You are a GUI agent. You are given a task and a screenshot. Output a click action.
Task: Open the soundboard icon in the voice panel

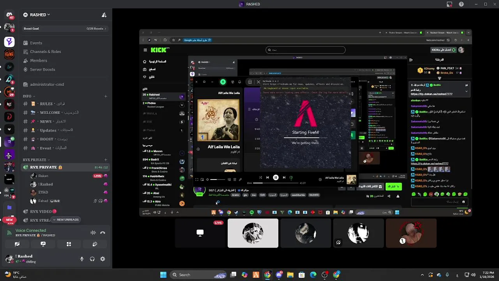tap(95, 244)
